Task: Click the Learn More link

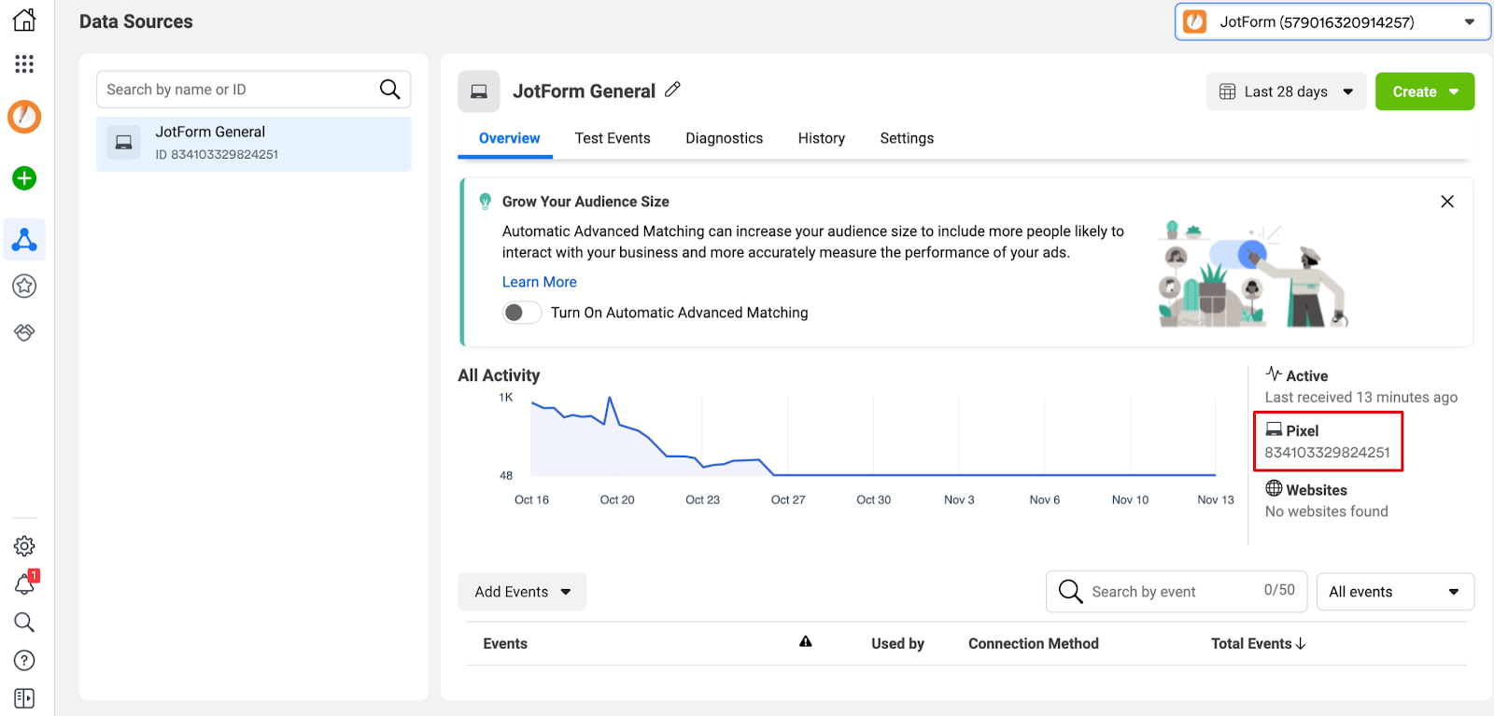Action: point(539,282)
